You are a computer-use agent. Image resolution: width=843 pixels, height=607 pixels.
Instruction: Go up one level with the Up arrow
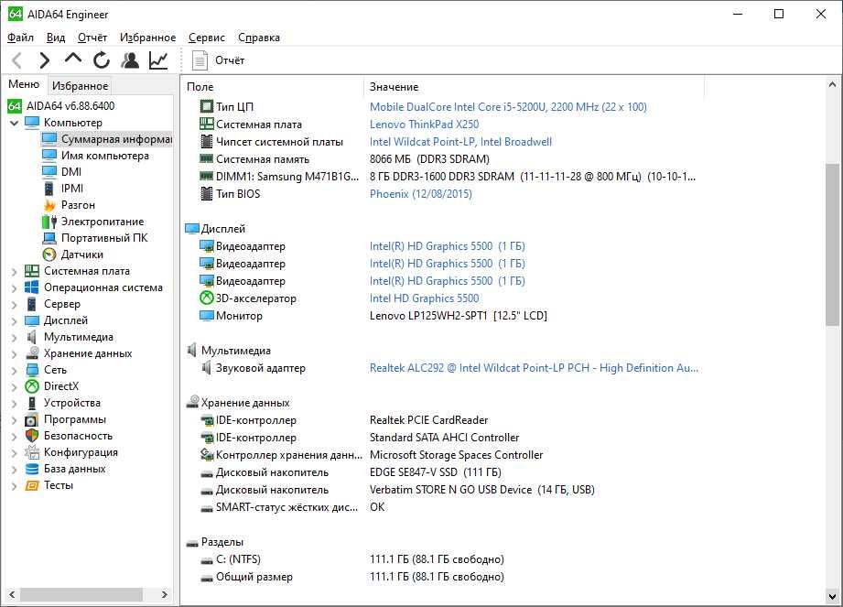point(73,59)
